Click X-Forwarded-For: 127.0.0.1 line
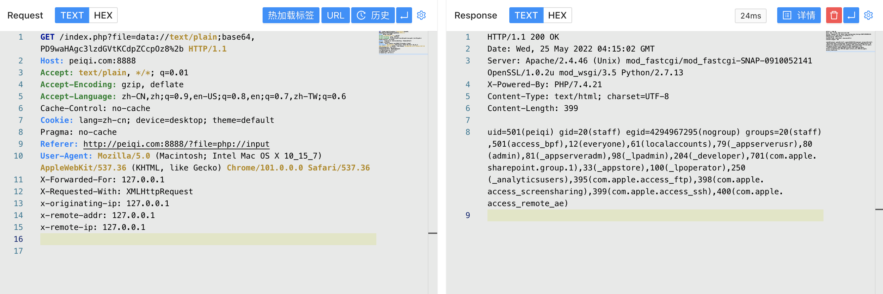Screen dimensions: 883x294 coord(102,180)
